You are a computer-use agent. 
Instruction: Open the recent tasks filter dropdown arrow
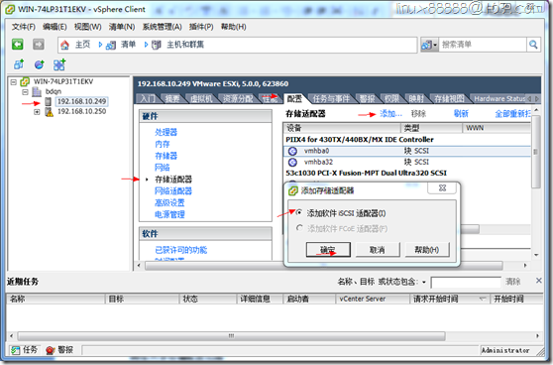(424, 282)
